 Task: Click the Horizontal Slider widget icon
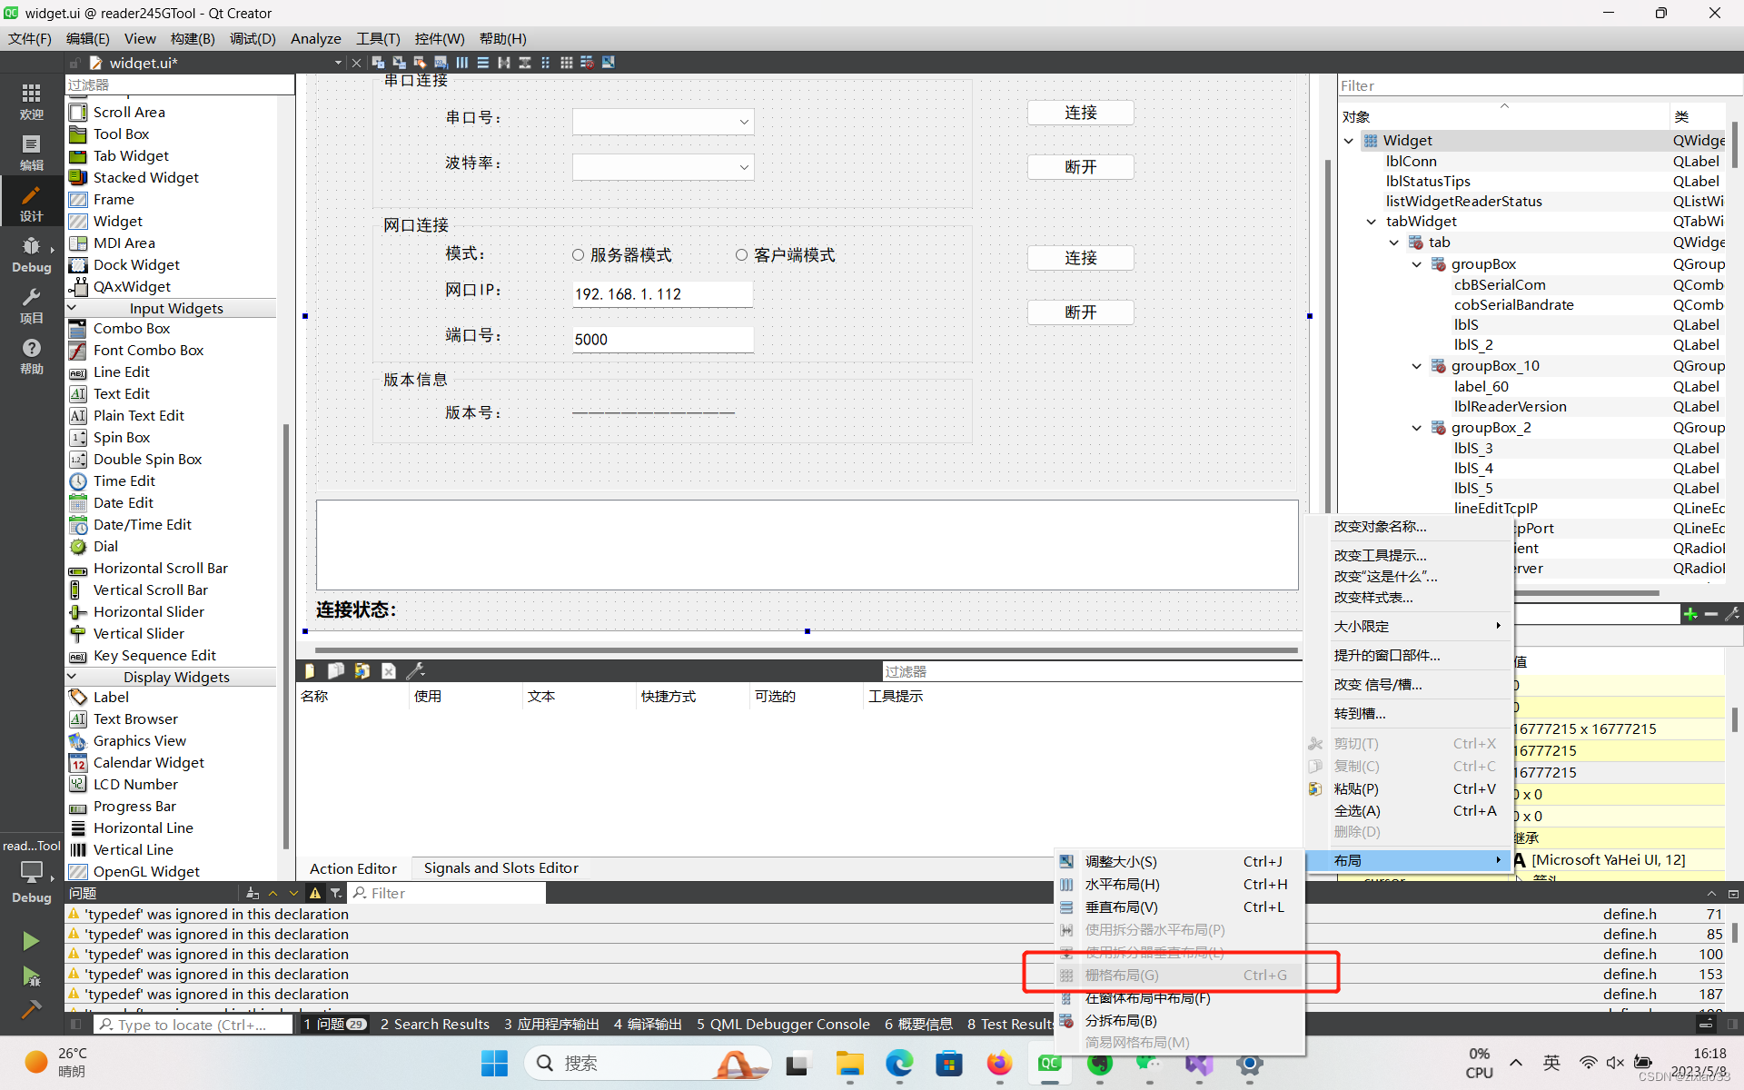[78, 611]
